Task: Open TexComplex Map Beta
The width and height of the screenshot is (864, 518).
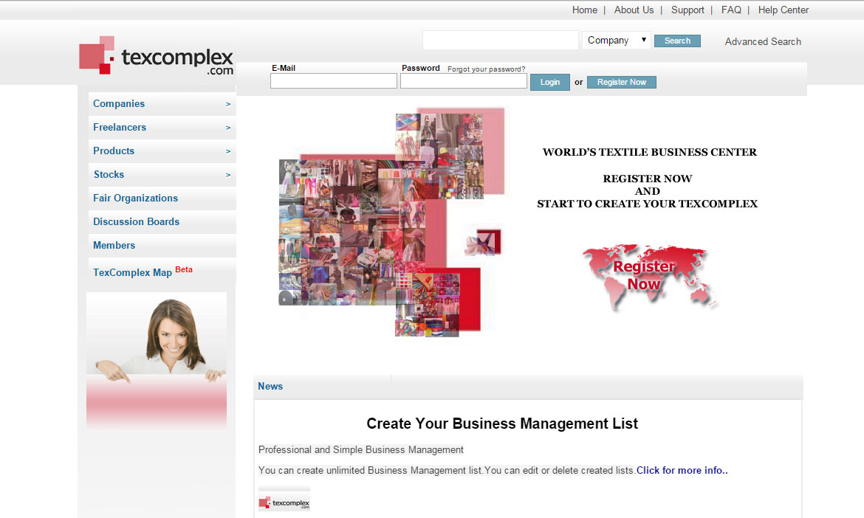Action: pyautogui.click(x=143, y=272)
